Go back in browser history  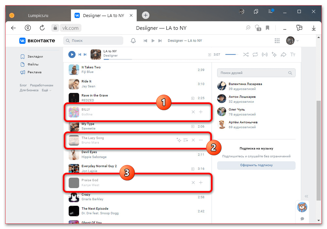13,28
